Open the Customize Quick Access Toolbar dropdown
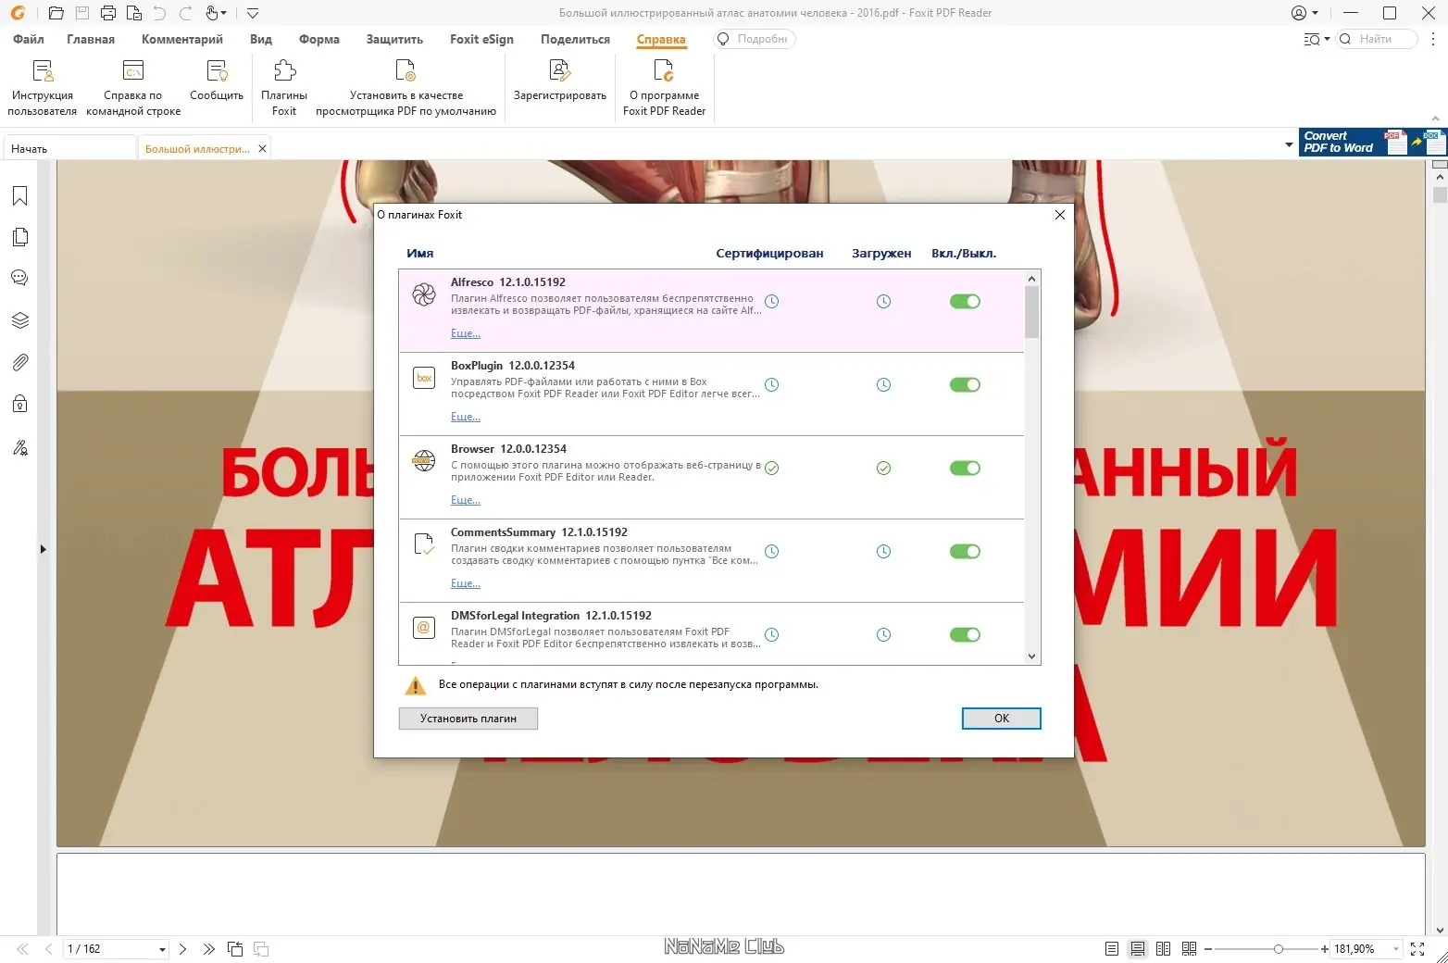 [253, 13]
